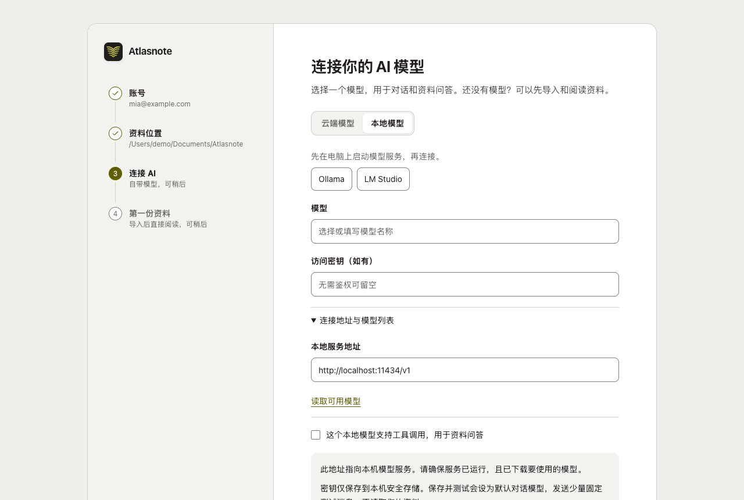Switch to the 云端模型 tab
This screenshot has width=744, height=500.
(338, 123)
